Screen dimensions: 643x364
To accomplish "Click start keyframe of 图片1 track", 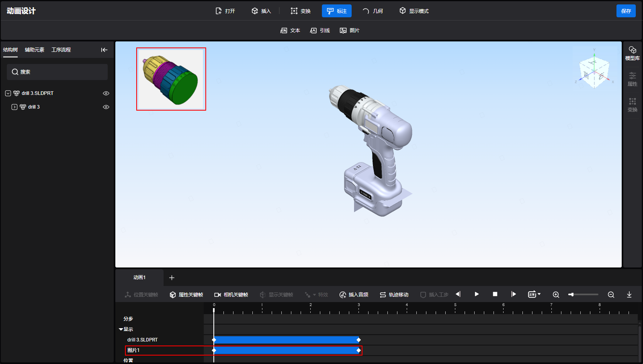I will pyautogui.click(x=214, y=350).
